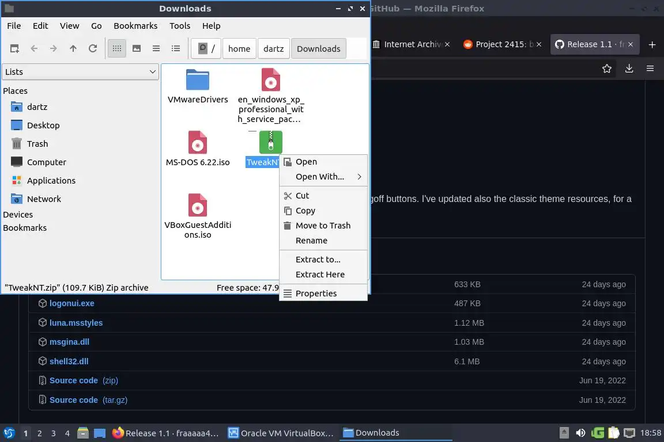Go forward in Downloads file manager
The image size is (664, 442).
point(54,49)
